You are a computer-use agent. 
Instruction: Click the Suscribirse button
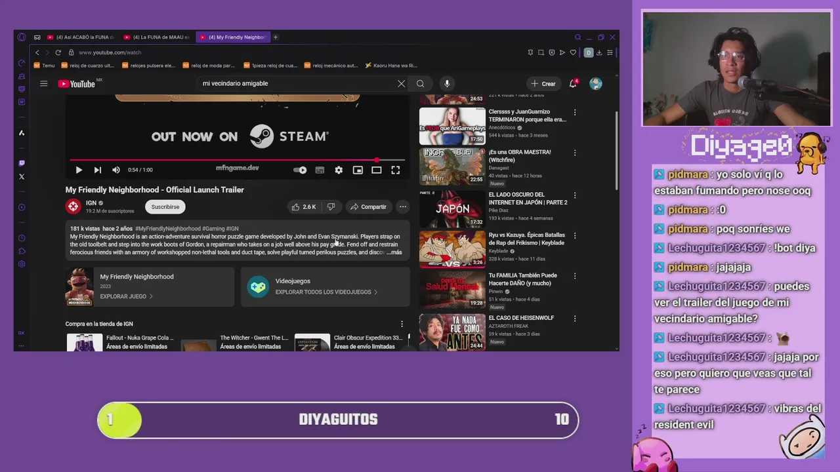165,206
